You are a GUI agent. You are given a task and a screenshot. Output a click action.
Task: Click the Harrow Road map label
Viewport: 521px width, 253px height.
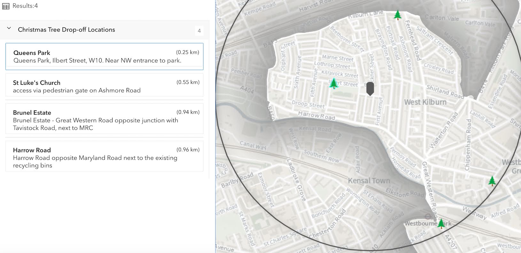point(316,115)
